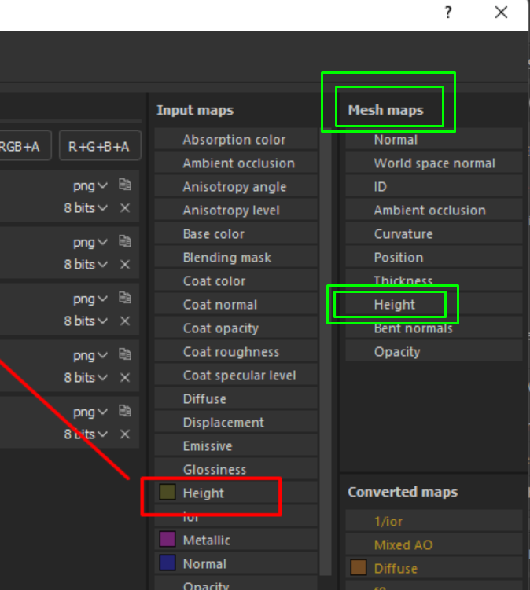
Task: Remove the first output map with its X
Action: (124, 208)
